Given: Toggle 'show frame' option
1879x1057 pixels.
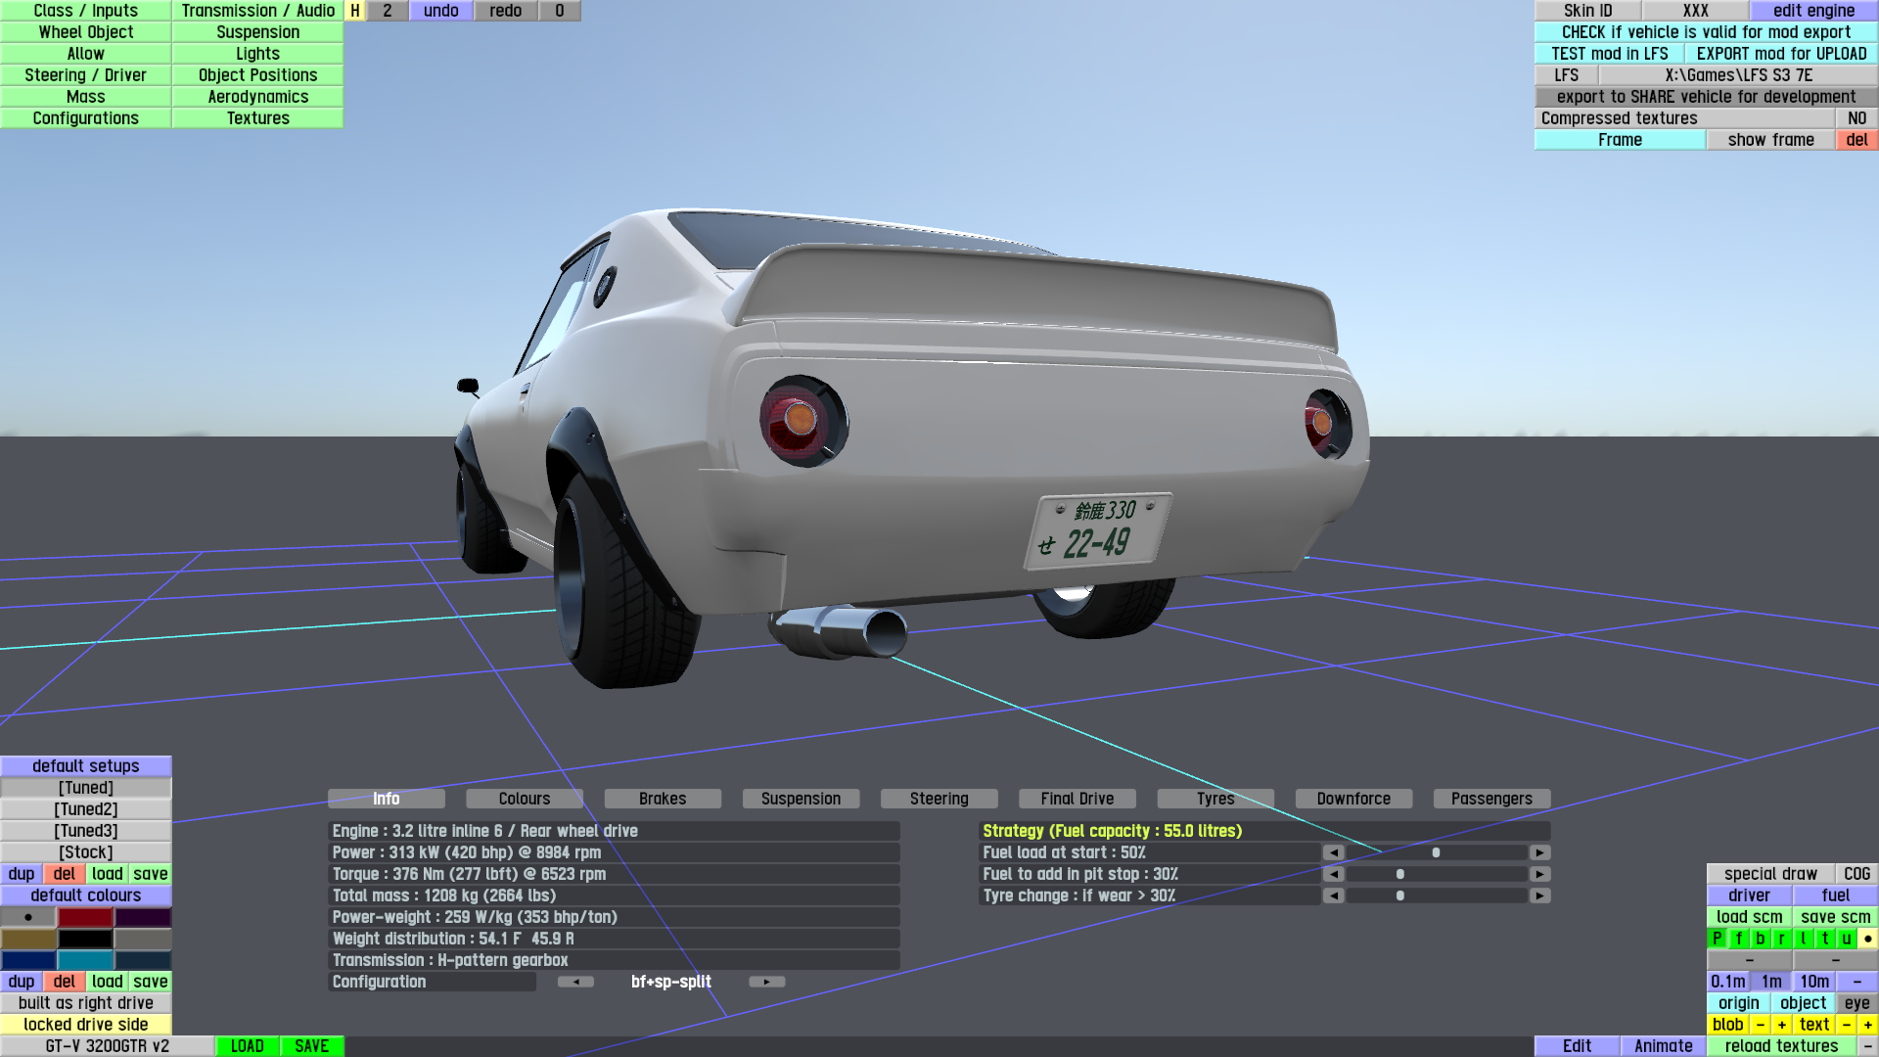Looking at the screenshot, I should click(x=1770, y=140).
